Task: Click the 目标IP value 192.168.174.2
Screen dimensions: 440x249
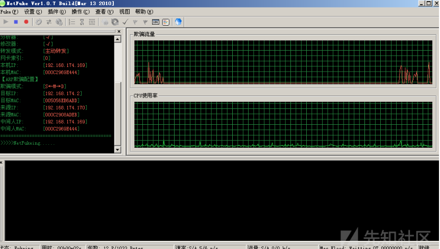Action: tap(63, 93)
